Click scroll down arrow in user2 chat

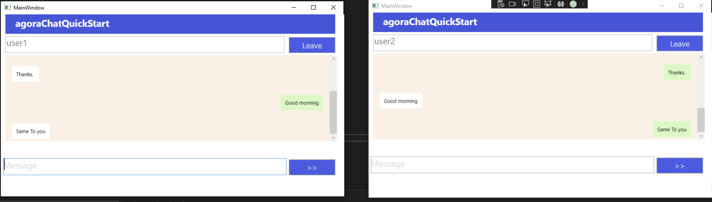[x=701, y=136]
